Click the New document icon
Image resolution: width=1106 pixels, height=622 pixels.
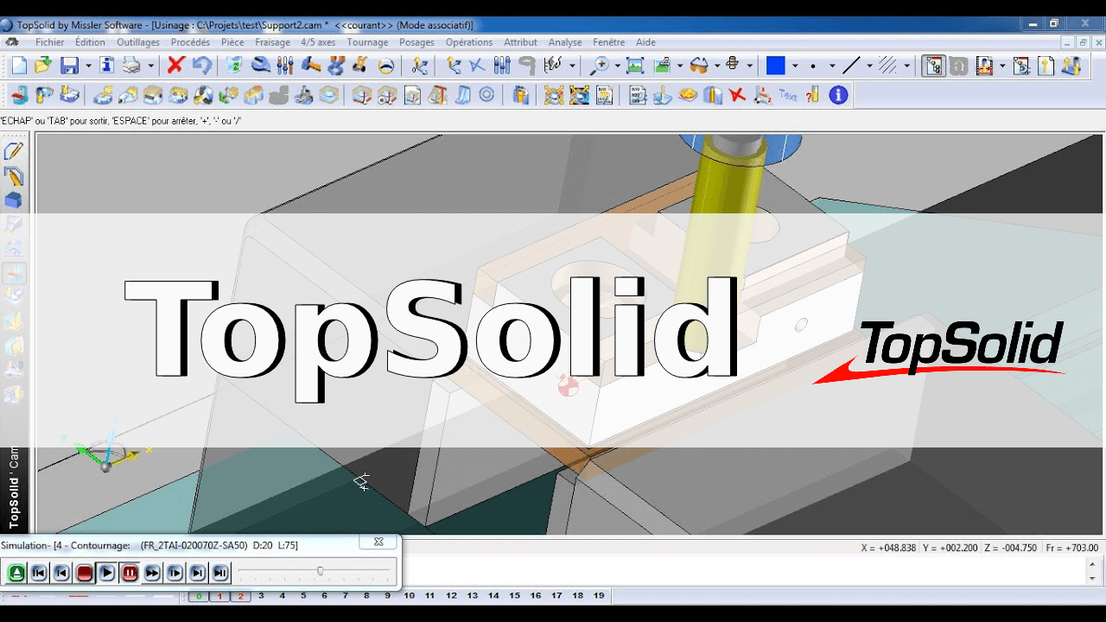pyautogui.click(x=18, y=66)
